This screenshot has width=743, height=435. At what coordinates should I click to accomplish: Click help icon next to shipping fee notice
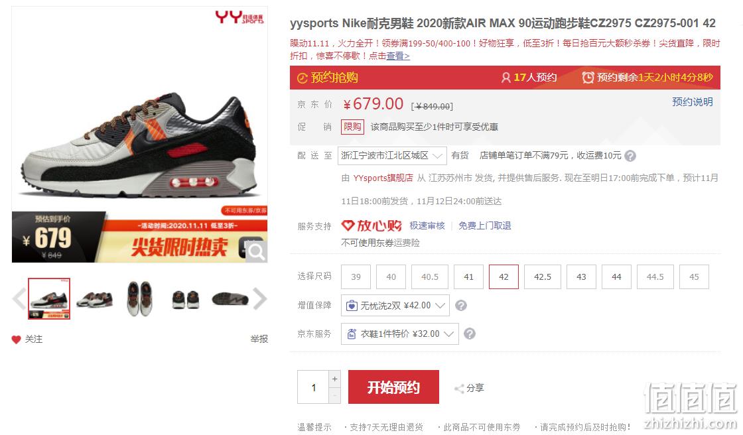tap(630, 155)
